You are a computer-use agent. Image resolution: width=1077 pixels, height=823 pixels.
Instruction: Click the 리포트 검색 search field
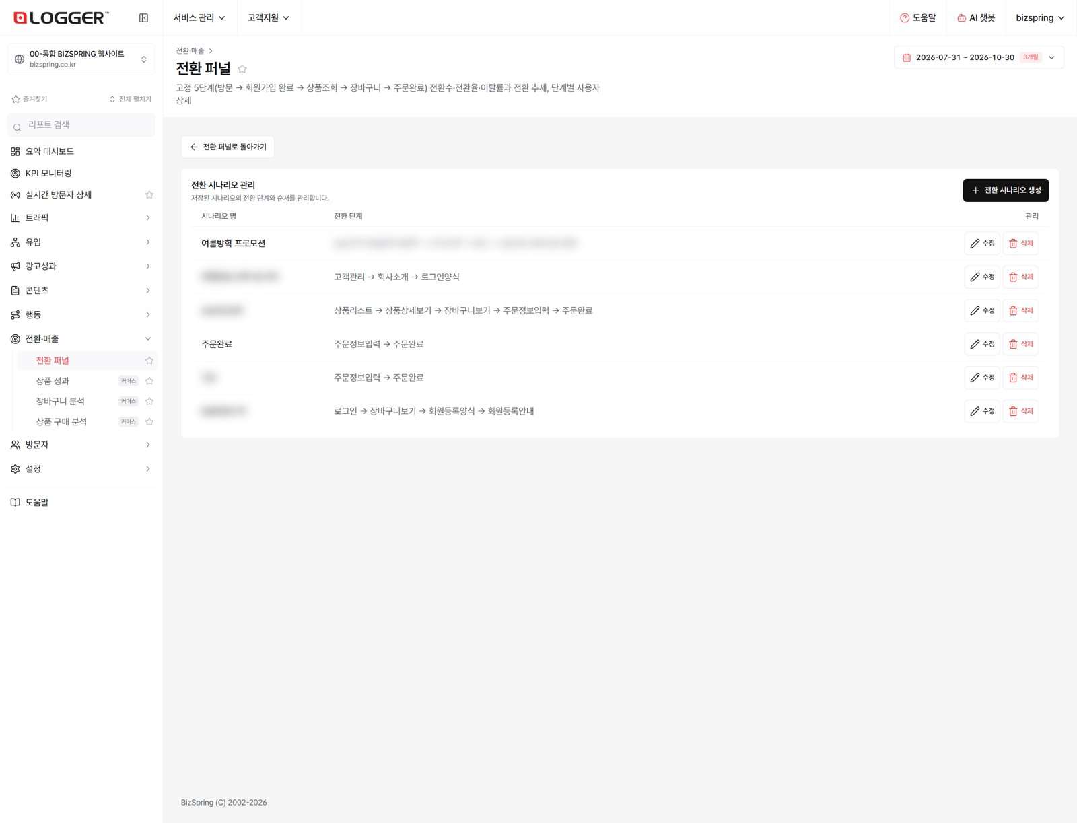tap(81, 125)
